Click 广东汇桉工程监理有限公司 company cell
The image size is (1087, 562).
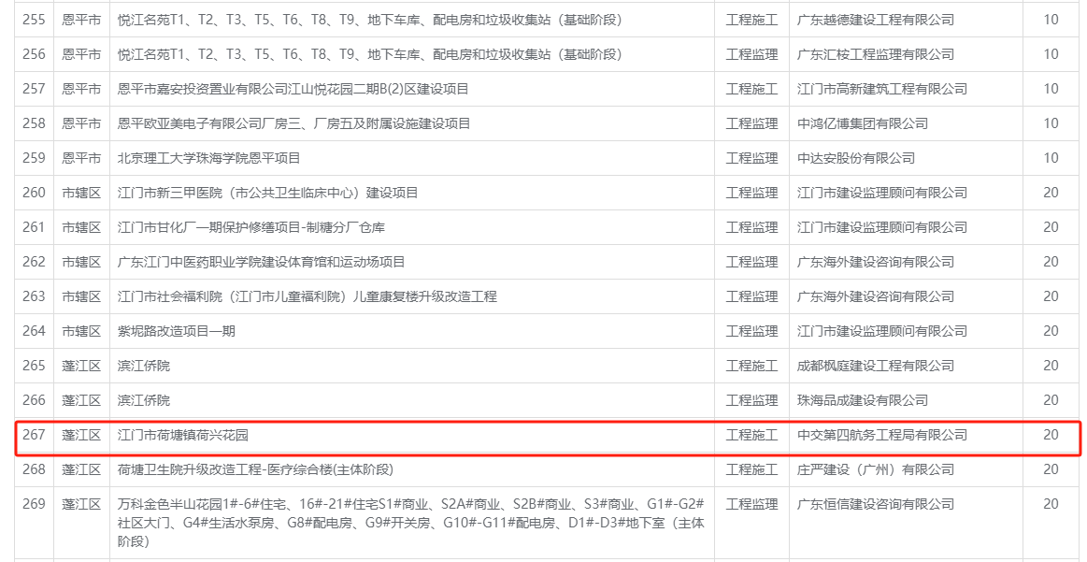(x=876, y=54)
